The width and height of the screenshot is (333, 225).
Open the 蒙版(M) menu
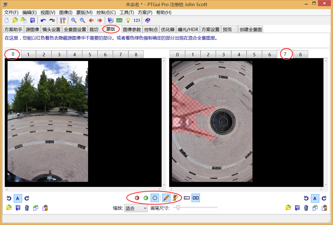click(84, 12)
